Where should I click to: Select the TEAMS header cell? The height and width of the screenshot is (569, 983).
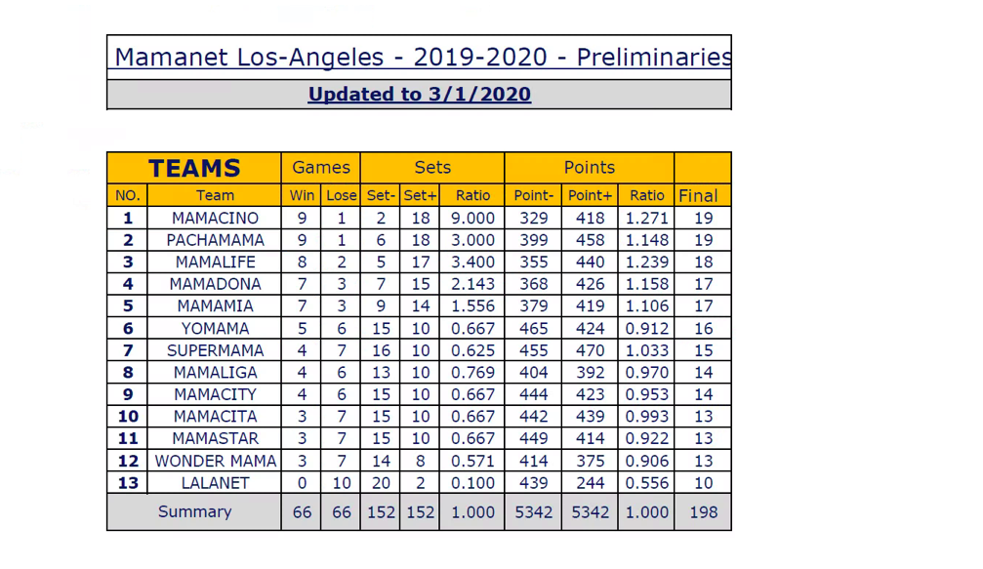point(194,168)
